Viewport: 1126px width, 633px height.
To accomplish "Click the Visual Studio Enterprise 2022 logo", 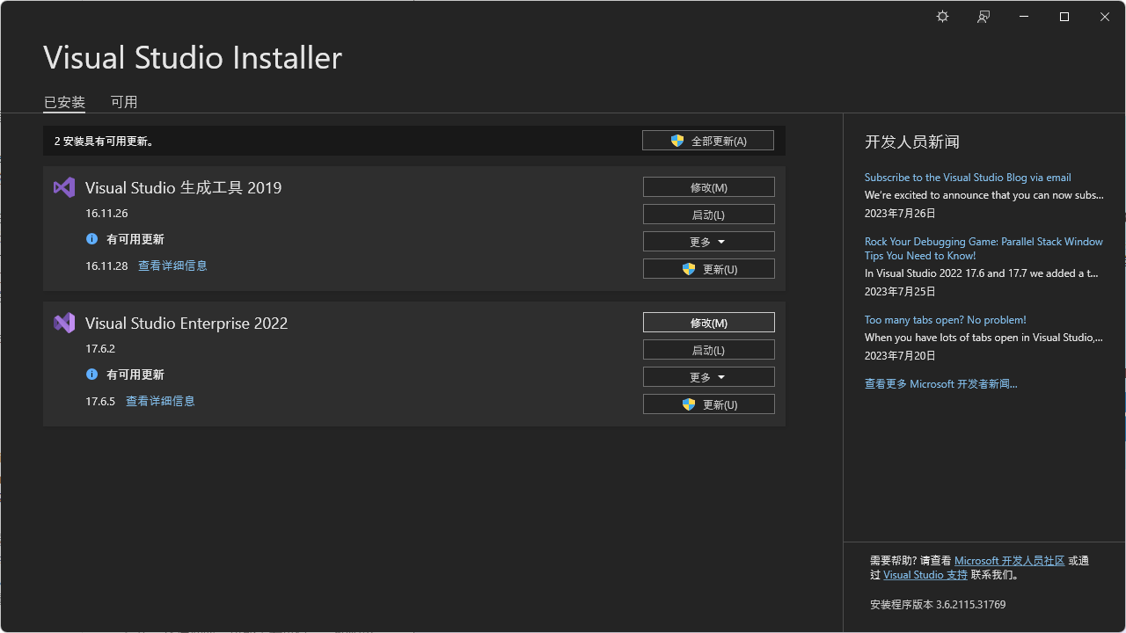I will (x=64, y=323).
